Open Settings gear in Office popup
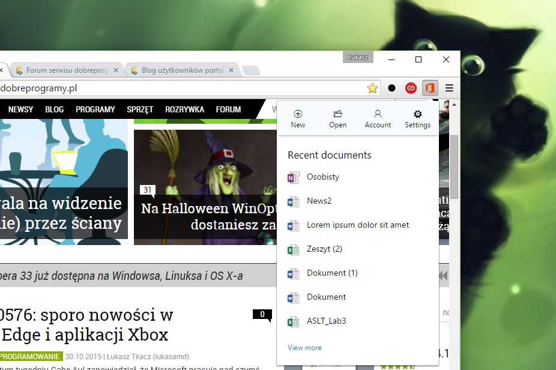556x370 pixels. coord(418,119)
